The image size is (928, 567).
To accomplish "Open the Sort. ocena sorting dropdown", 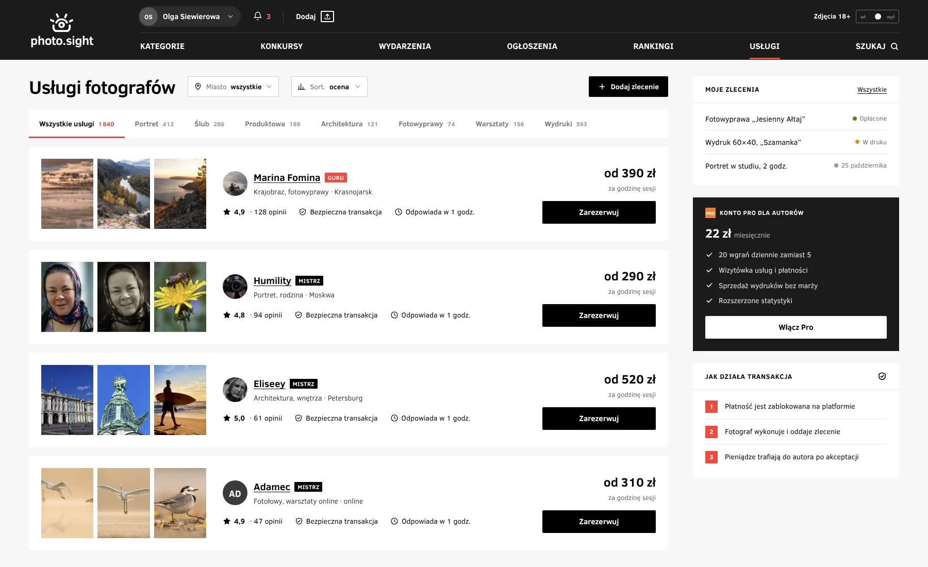I will click(329, 87).
